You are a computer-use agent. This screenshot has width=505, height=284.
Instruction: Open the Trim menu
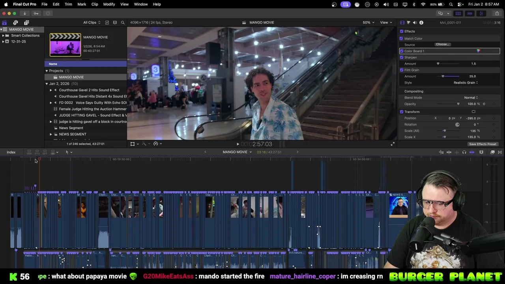[x=68, y=4]
